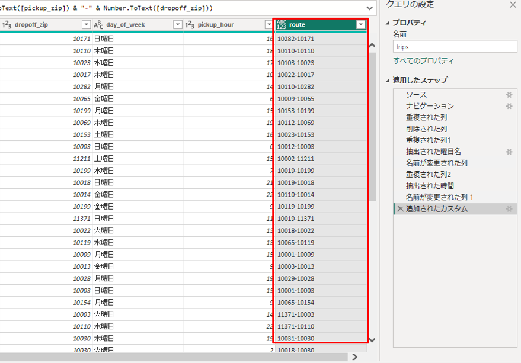521x363 pixels.
Task: Open settings gear for 追加されたカスタム step
Action: 509,209
